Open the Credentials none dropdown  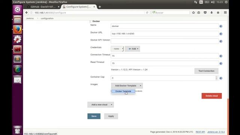point(117,49)
